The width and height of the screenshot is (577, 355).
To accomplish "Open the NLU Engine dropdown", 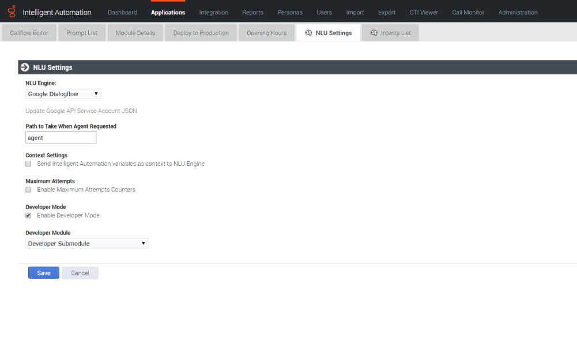I will coord(63,94).
